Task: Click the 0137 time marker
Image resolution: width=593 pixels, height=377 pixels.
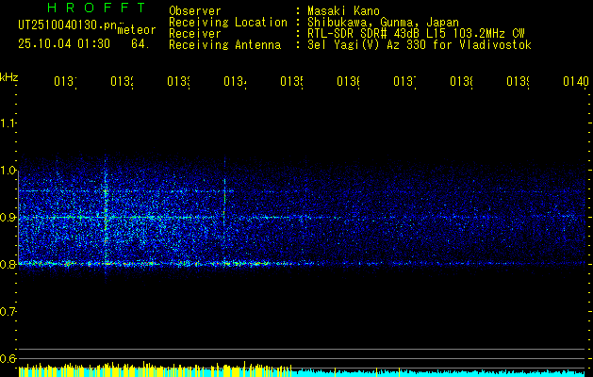Action: pyautogui.click(x=404, y=81)
